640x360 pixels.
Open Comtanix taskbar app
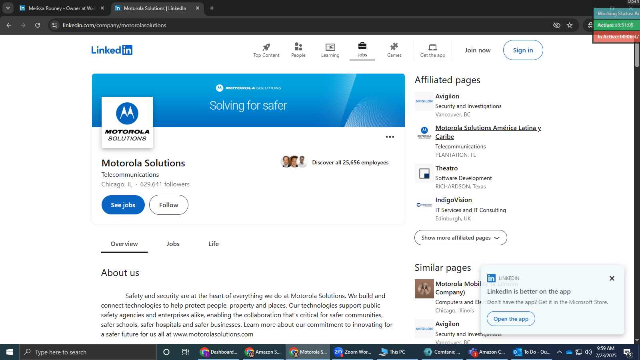(443, 352)
